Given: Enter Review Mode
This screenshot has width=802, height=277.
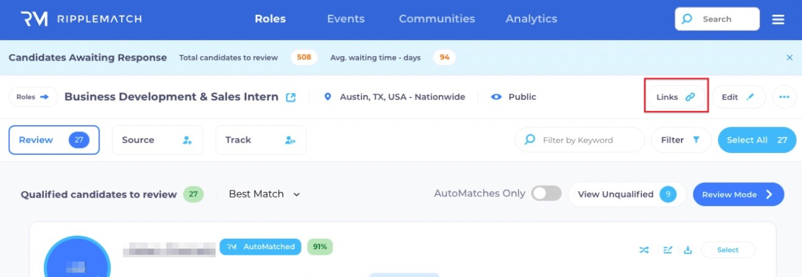Looking at the screenshot, I should pyautogui.click(x=738, y=194).
